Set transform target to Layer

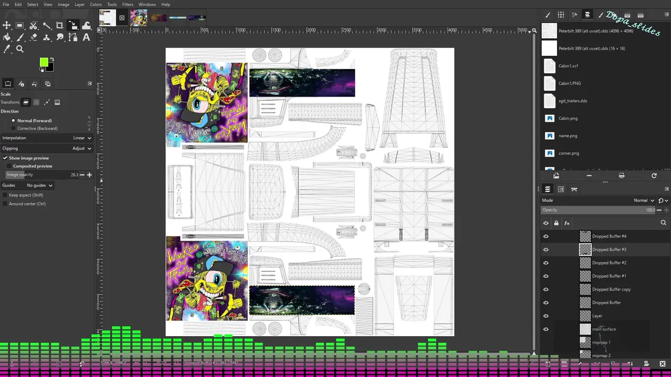pyautogui.click(x=26, y=102)
